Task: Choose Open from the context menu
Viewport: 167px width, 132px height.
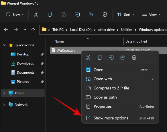Action: pyautogui.click(x=120, y=70)
